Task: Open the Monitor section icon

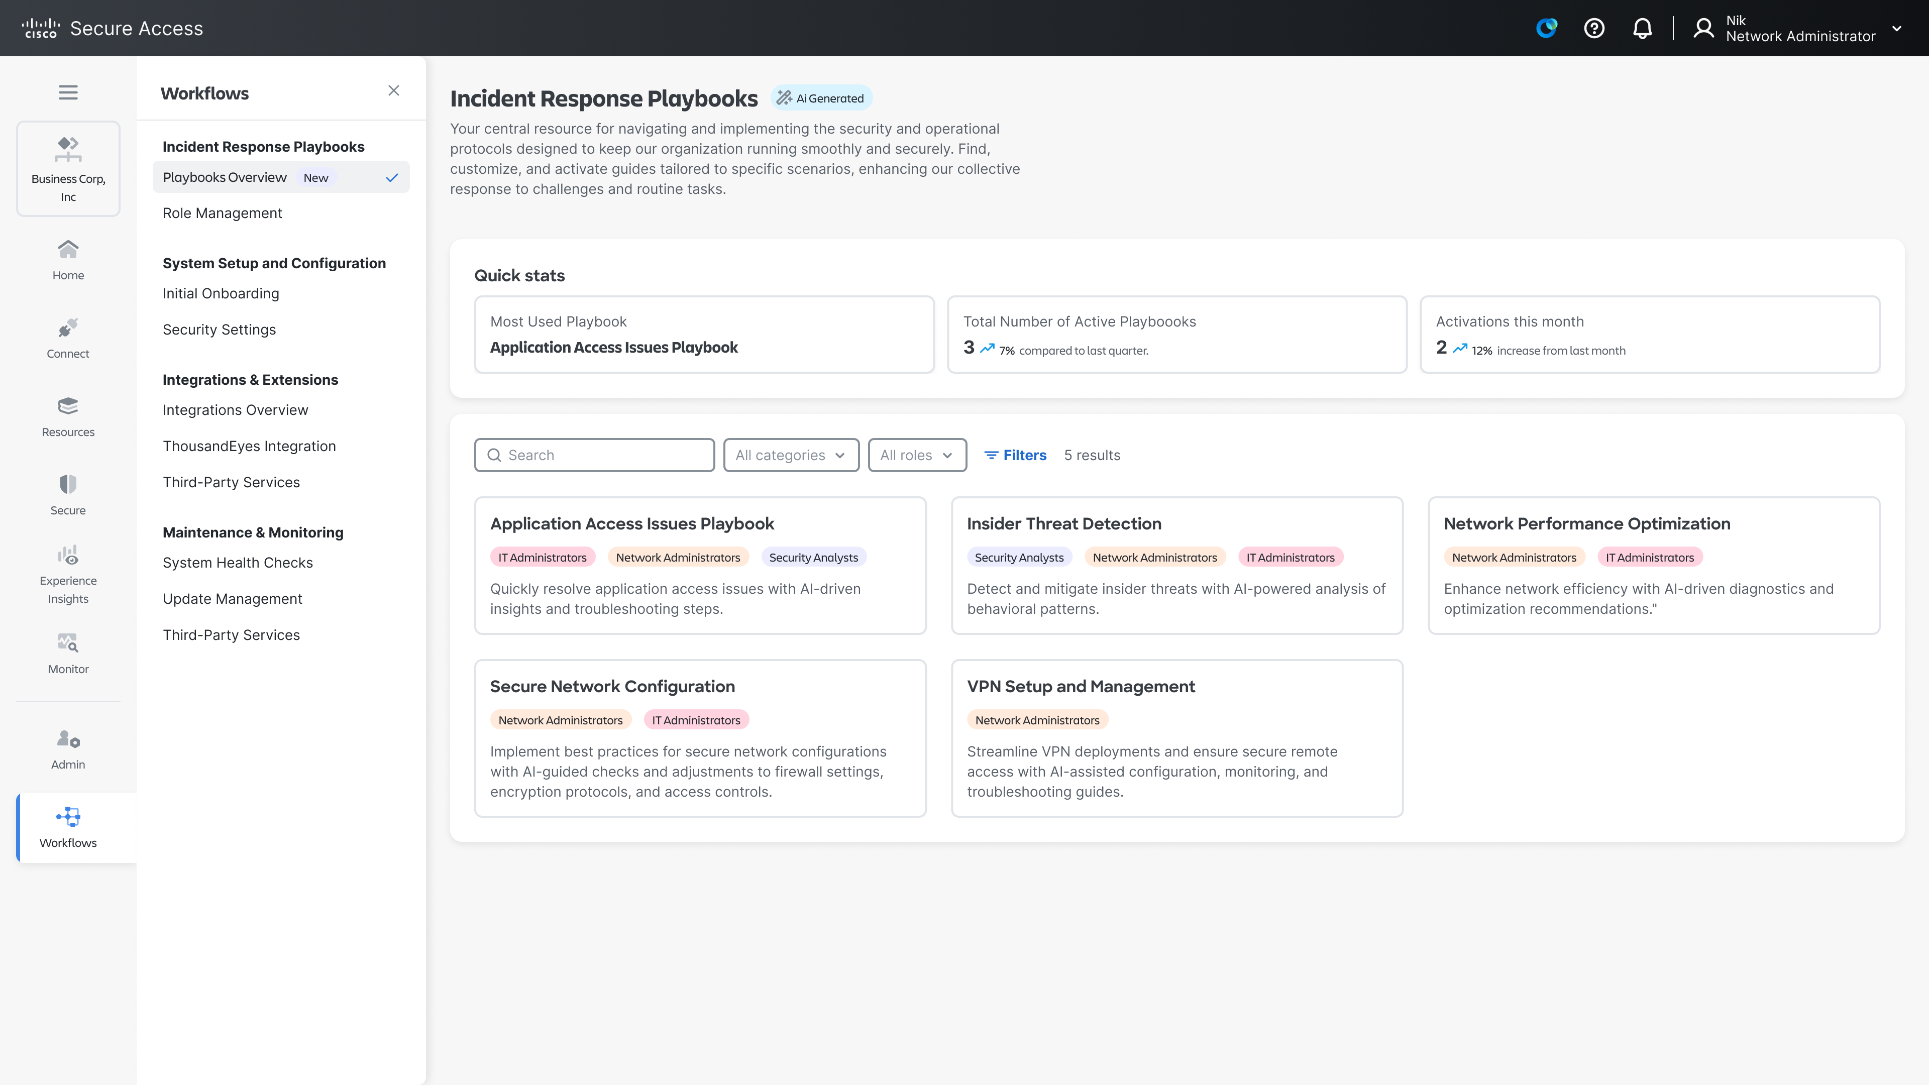Action: [68, 653]
